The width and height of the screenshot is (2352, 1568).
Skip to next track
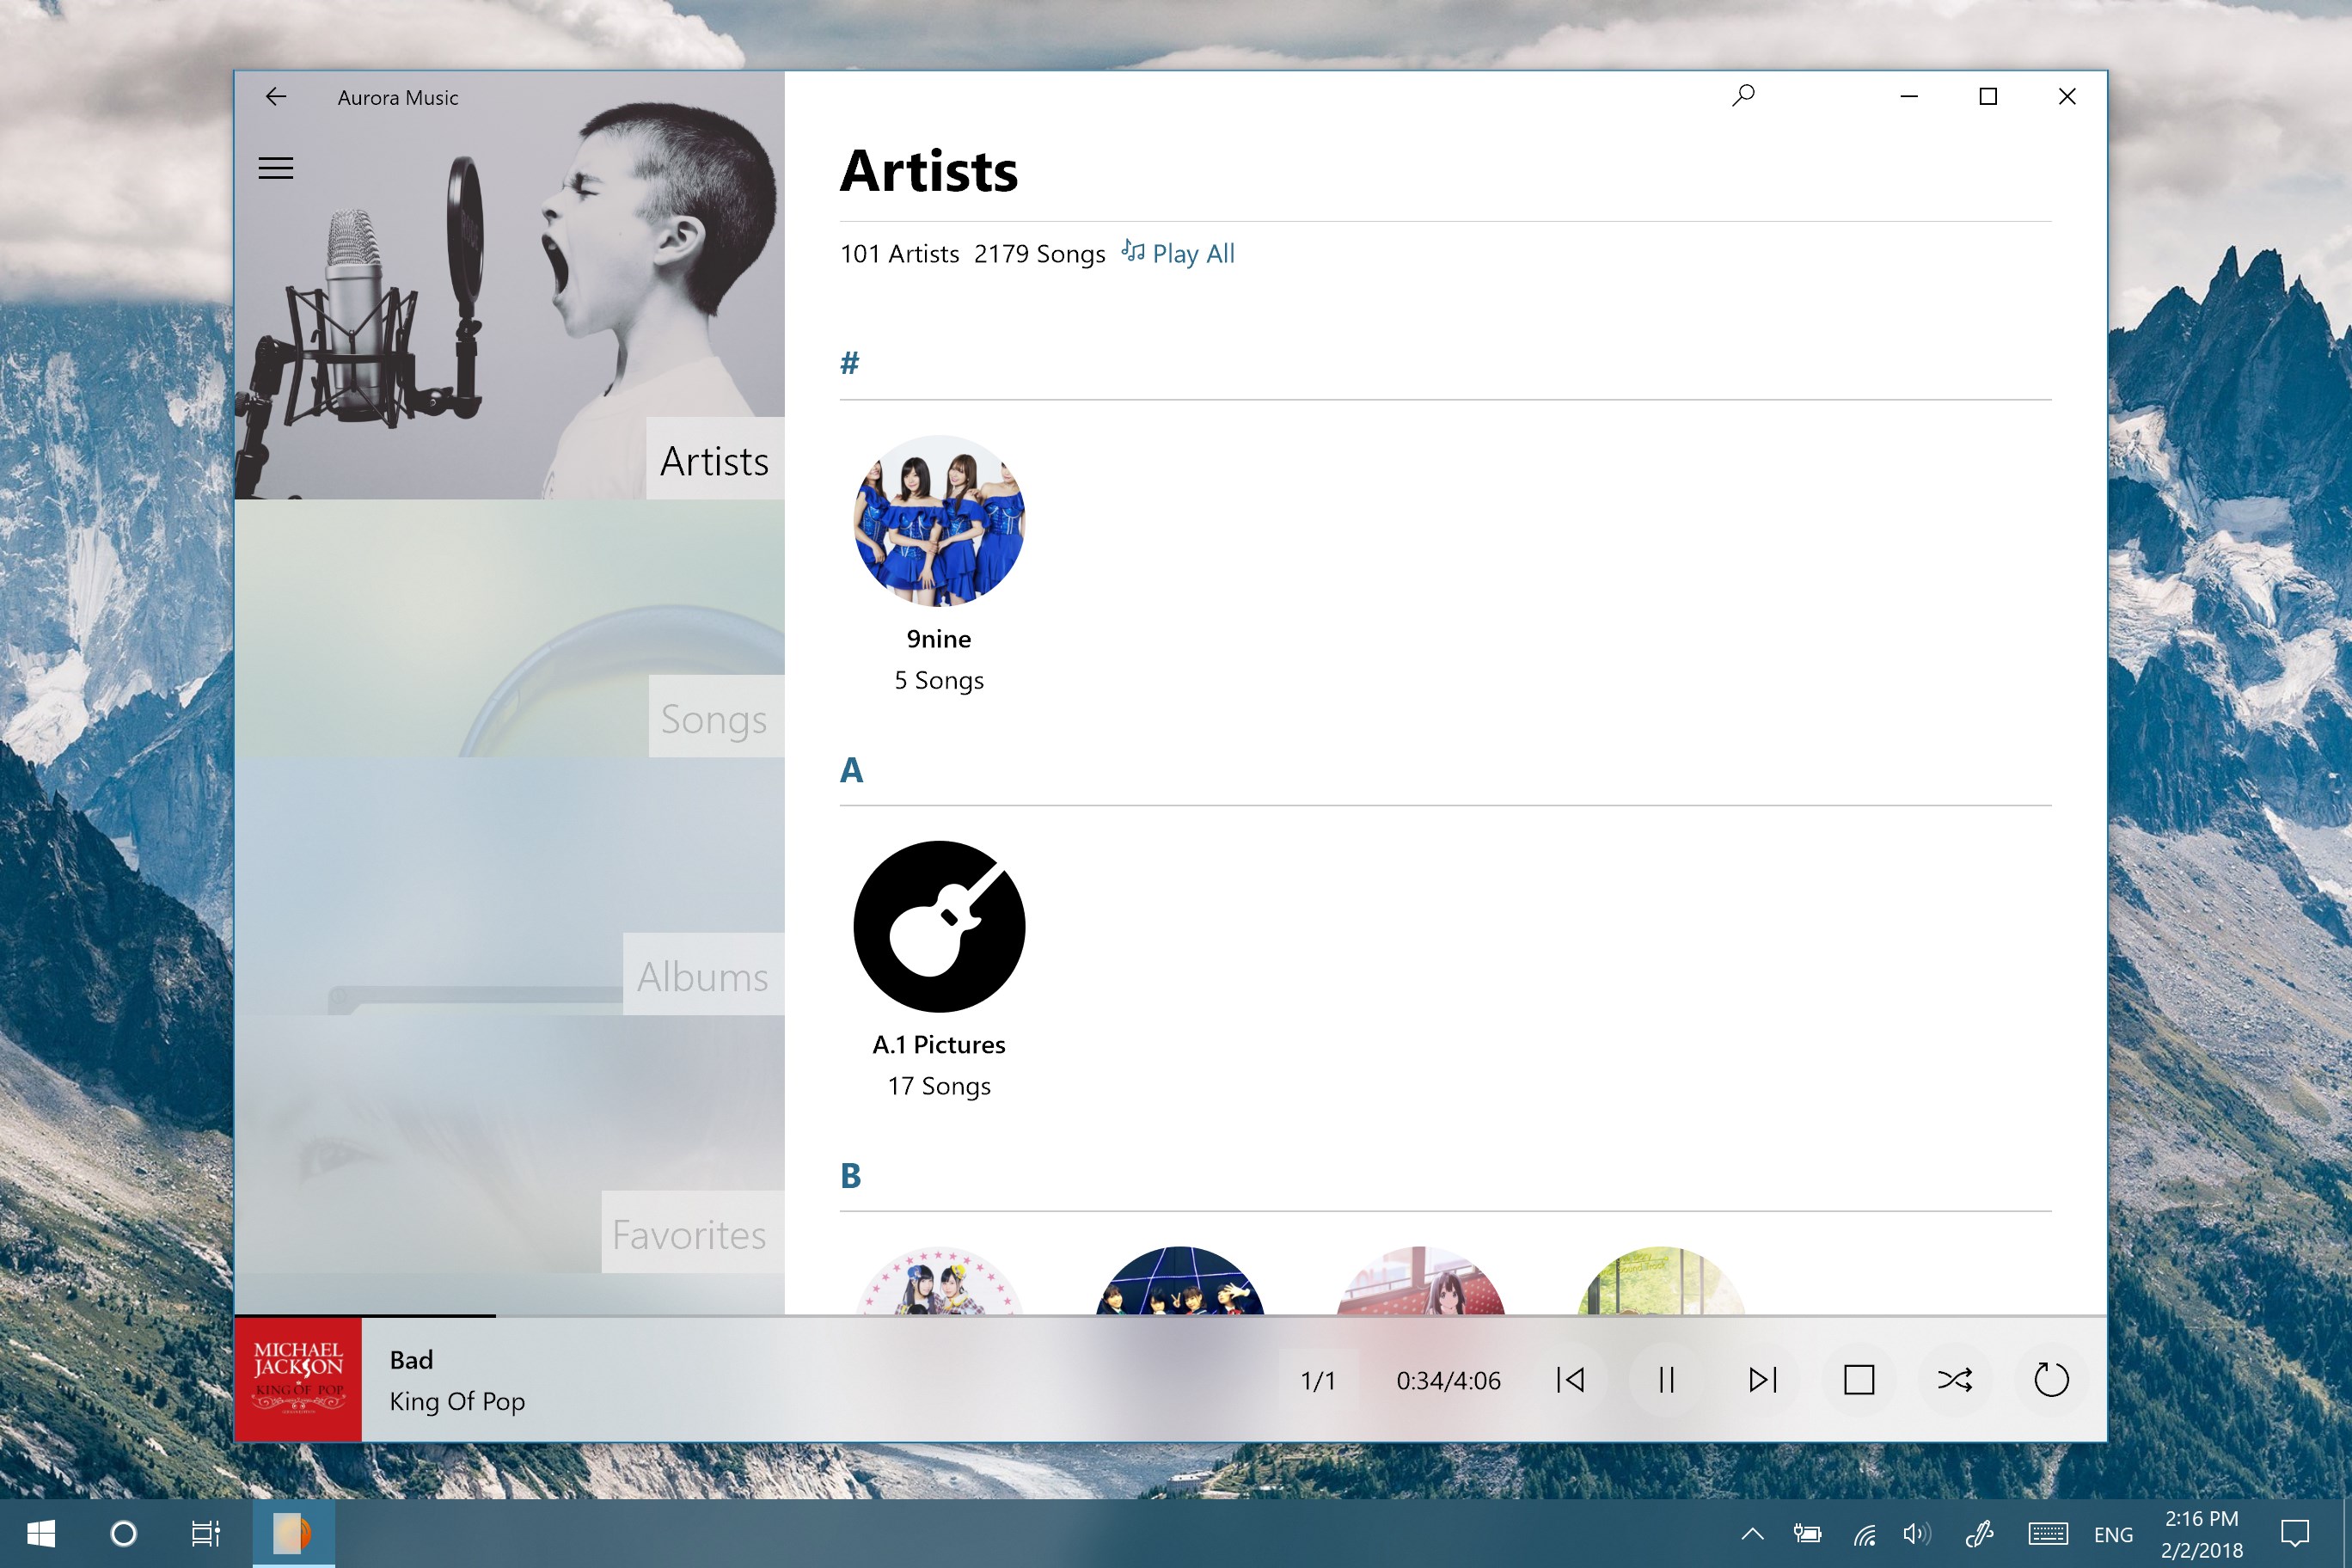coord(1762,1380)
